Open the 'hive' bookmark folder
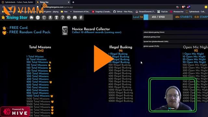 click(x=64, y=12)
